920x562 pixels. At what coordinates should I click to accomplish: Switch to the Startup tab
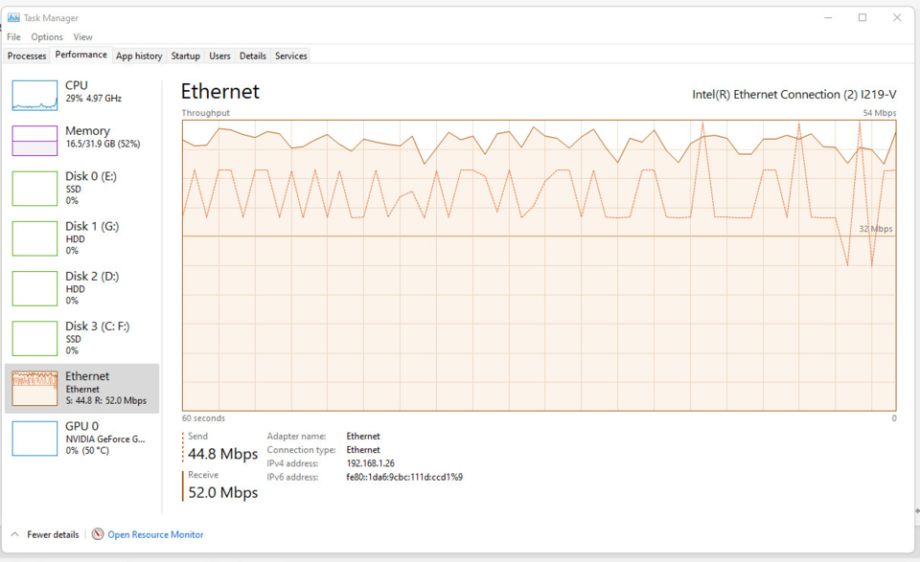(x=185, y=56)
